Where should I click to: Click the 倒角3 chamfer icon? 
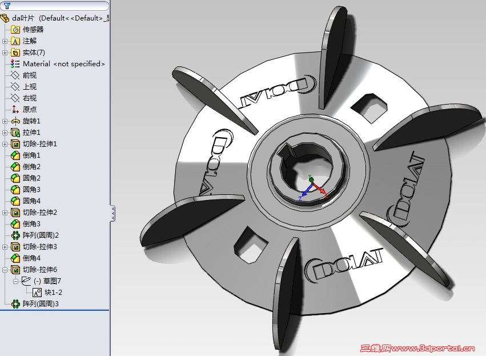(x=15, y=224)
